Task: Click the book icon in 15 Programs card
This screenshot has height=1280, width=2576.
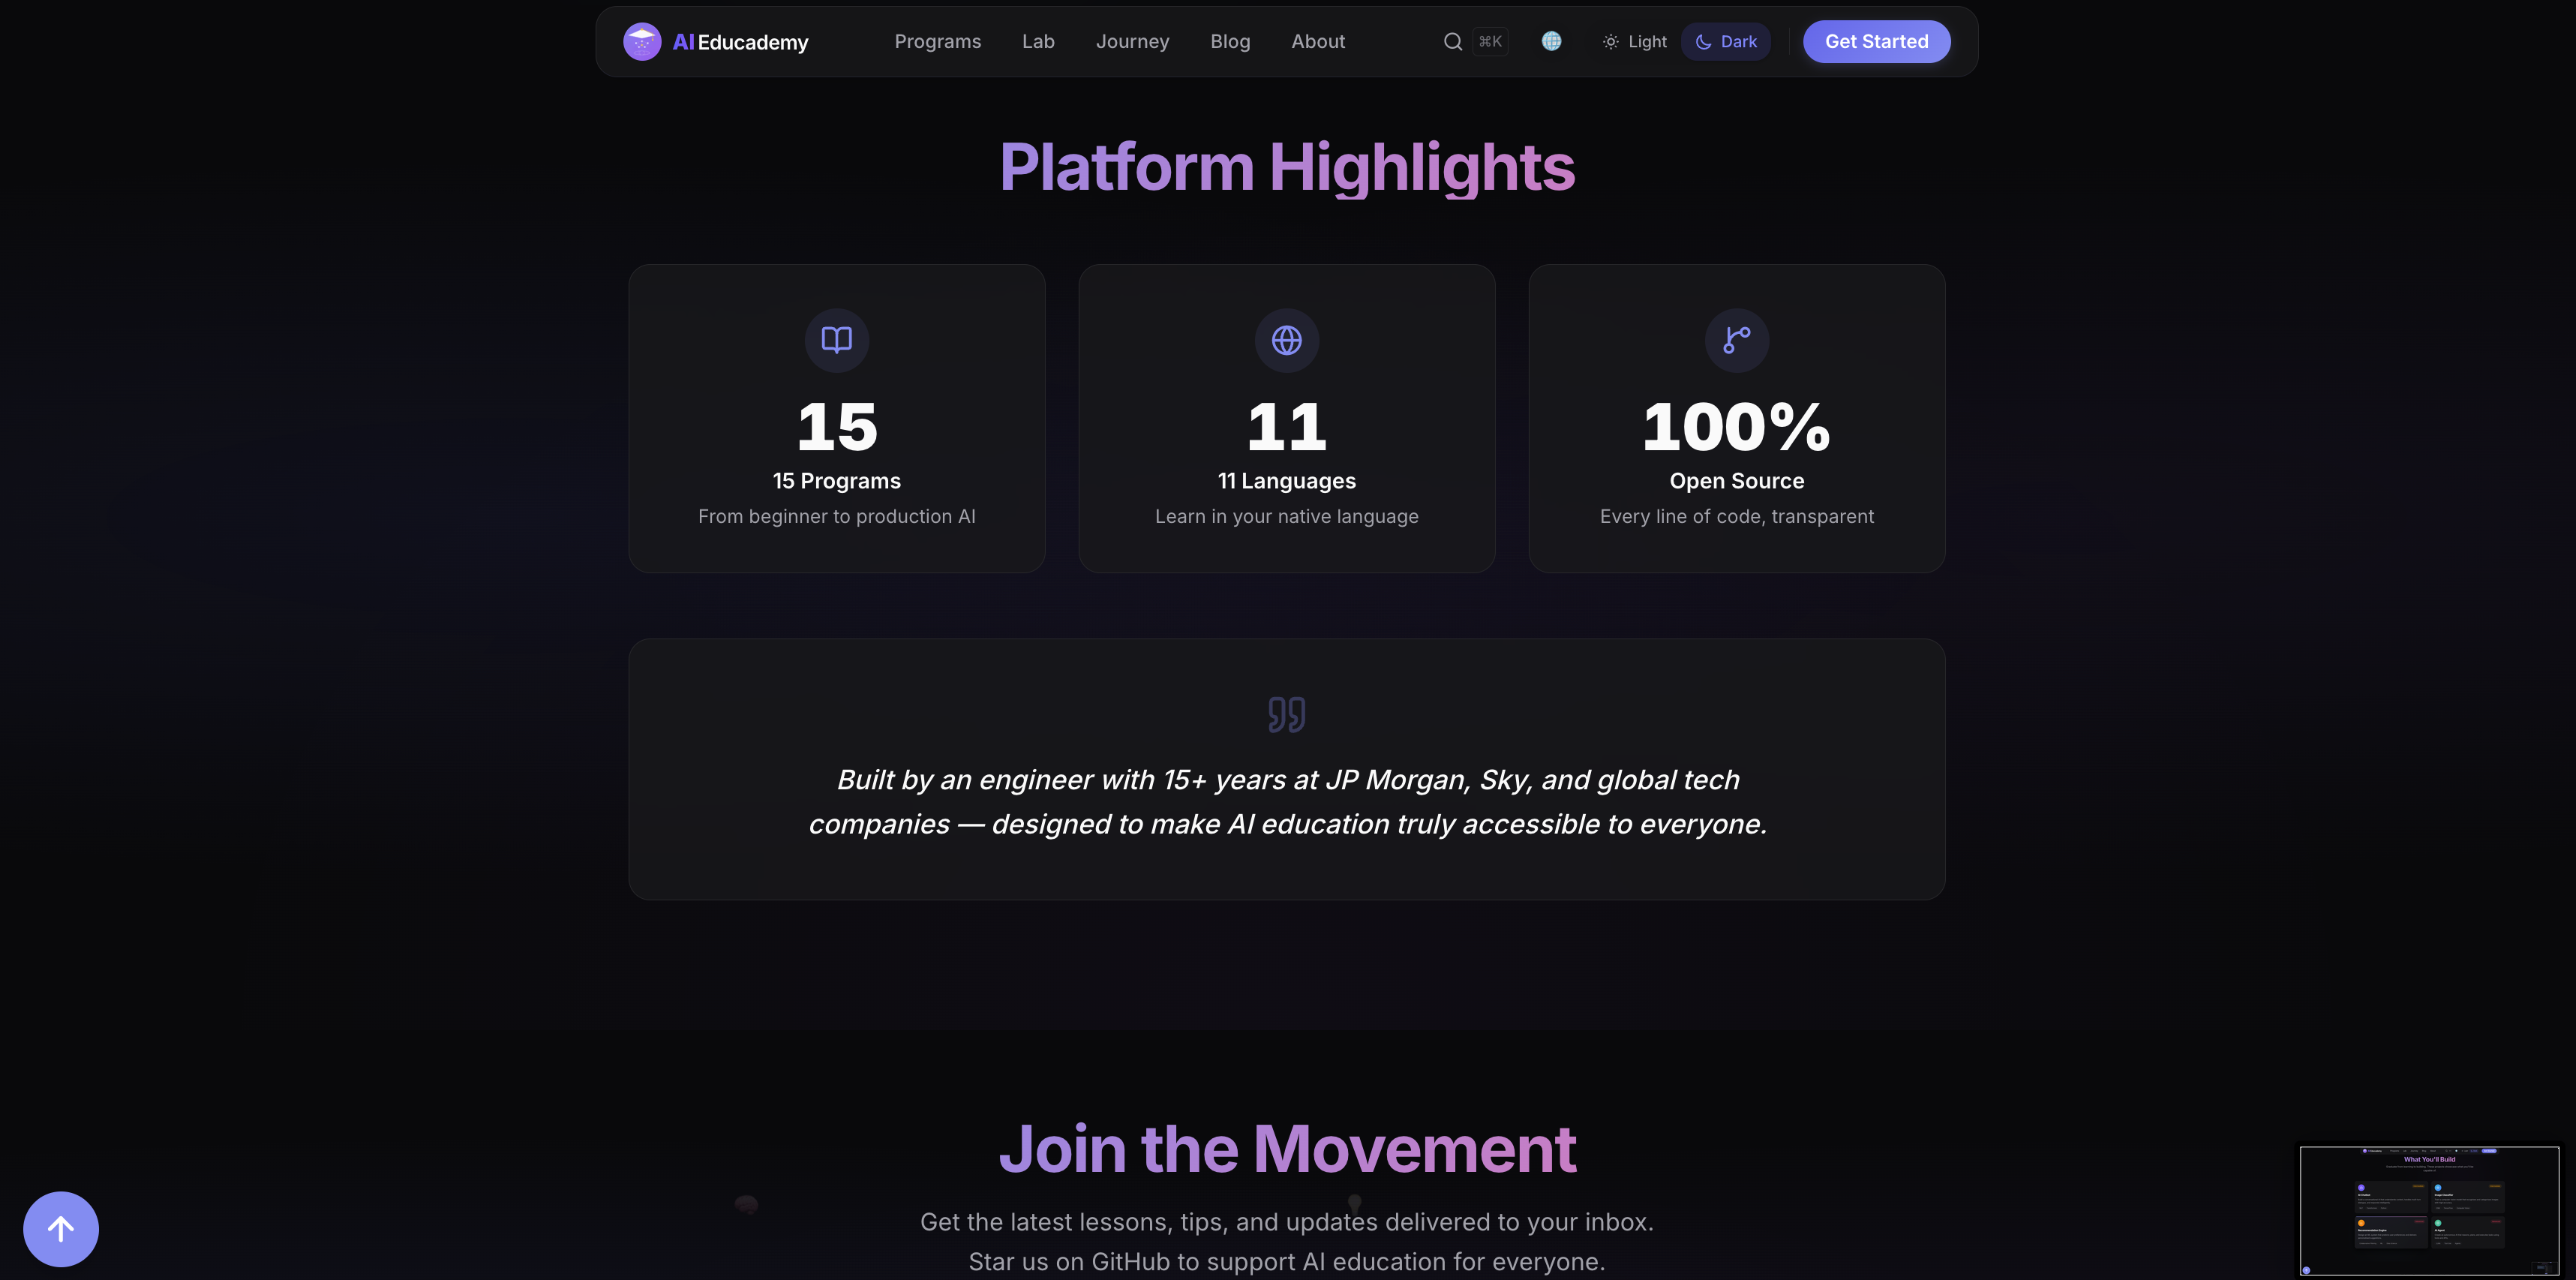Action: click(x=836, y=340)
